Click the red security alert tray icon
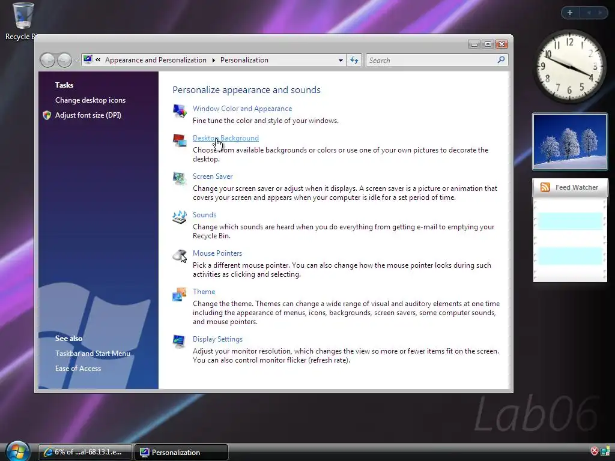615x461 pixels. 595,451
